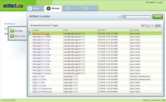Sort by the Artifact column header

(36, 30)
